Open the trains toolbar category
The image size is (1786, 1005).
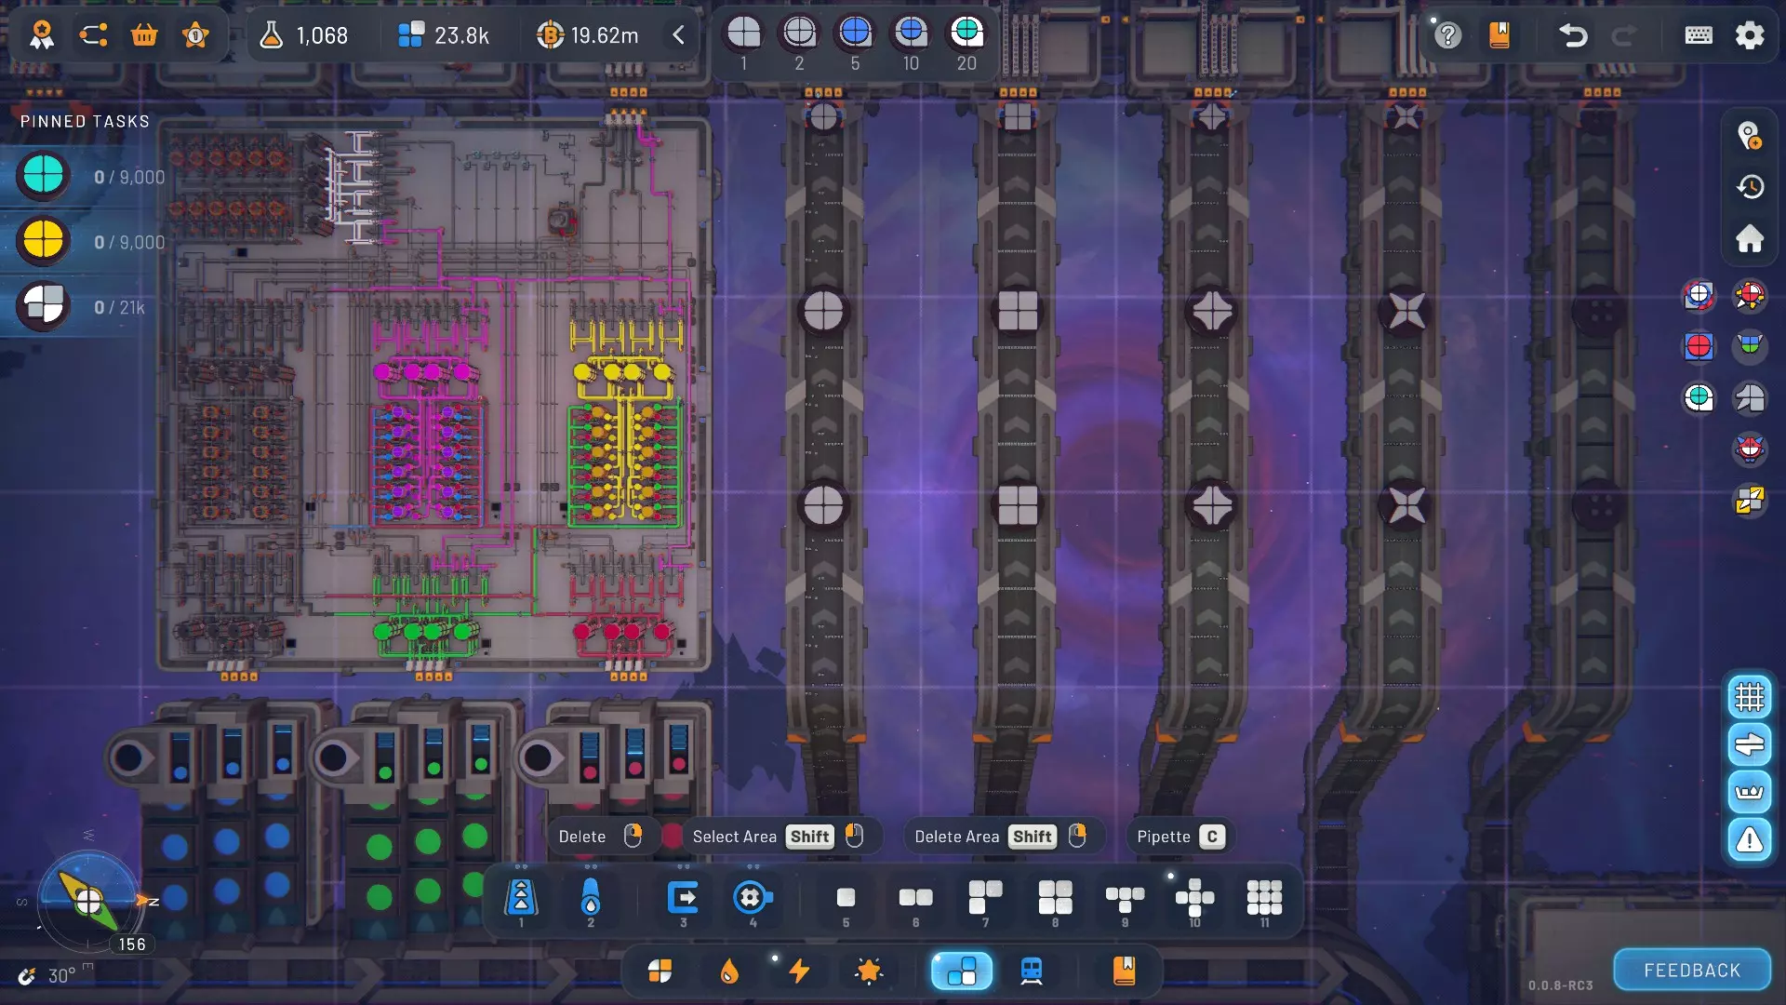click(x=1031, y=971)
